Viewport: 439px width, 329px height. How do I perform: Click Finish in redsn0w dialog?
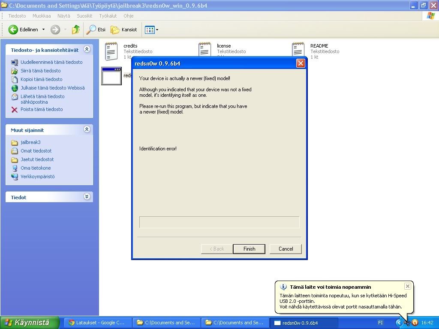tap(249, 249)
